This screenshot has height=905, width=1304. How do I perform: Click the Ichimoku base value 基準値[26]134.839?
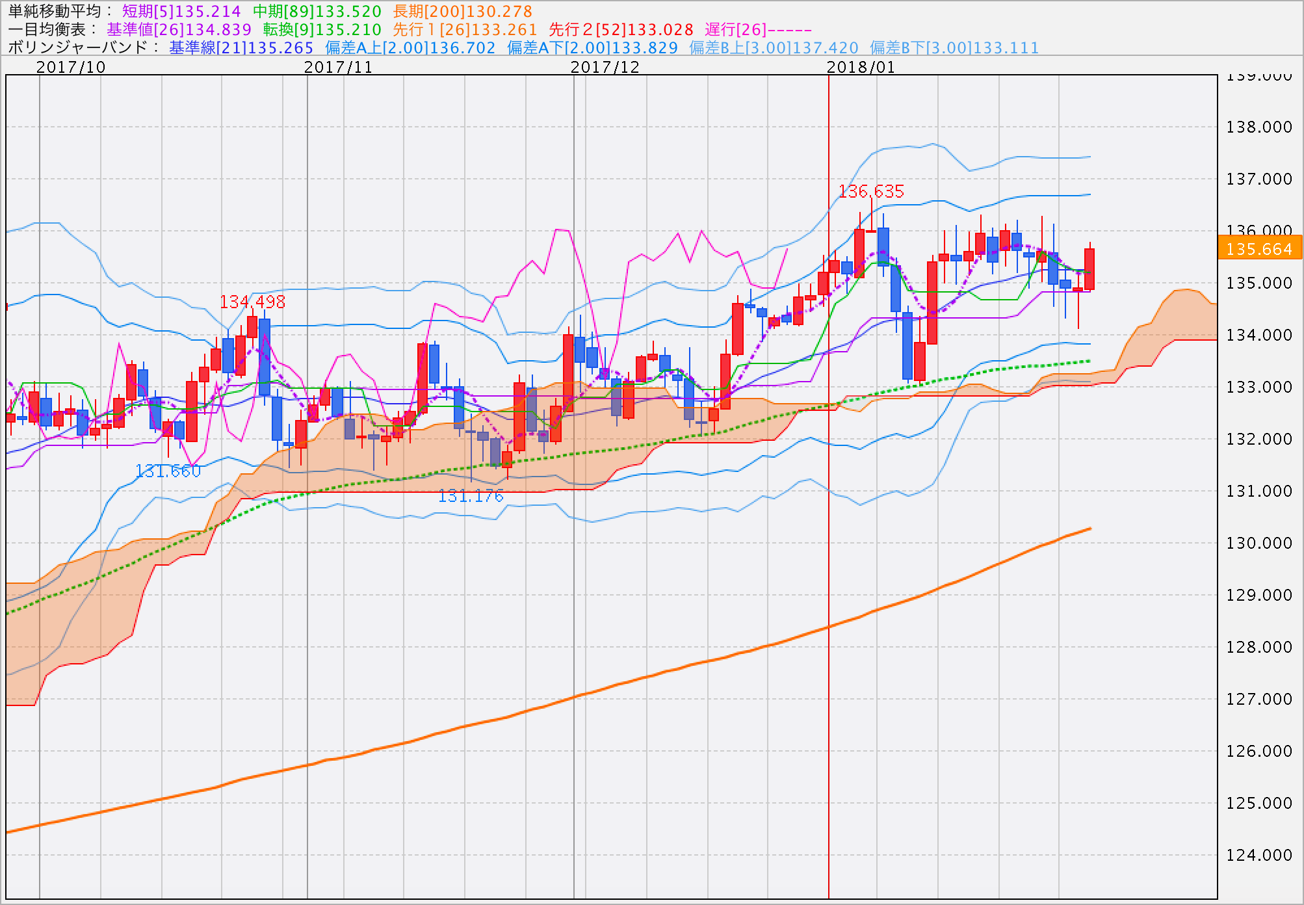[179, 29]
